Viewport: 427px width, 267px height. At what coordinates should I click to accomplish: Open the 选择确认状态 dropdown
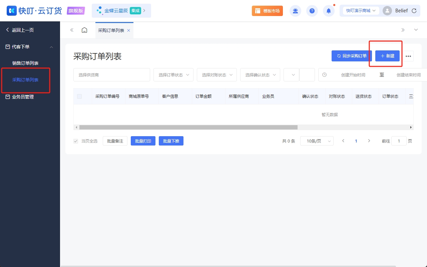pos(260,75)
